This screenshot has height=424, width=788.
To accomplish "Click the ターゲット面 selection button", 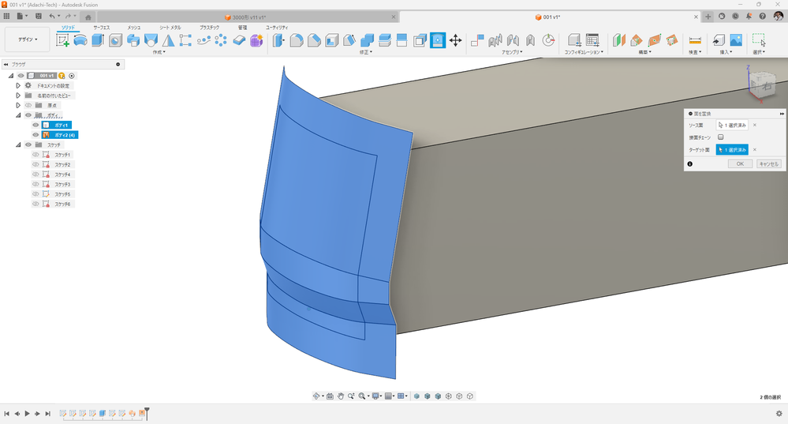I will tap(732, 150).
